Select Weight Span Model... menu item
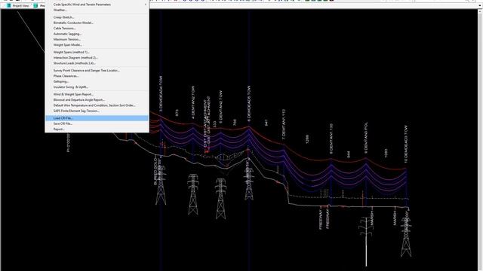 tap(97, 45)
